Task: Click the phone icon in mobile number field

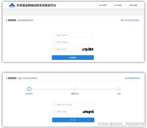Action: [x=55, y=105]
